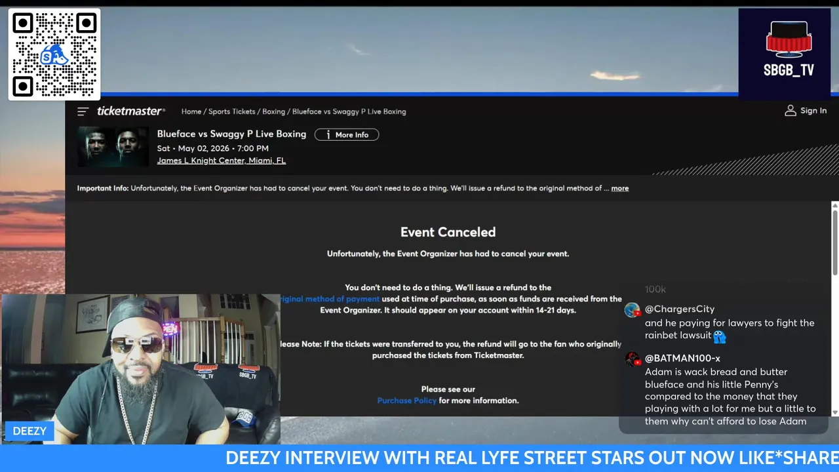
Task: Open the Purchase Policy link
Action: tap(406, 401)
